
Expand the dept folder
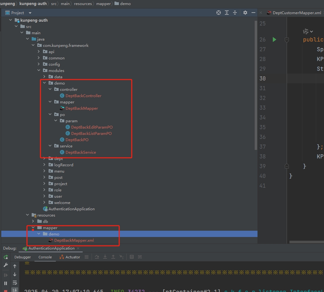tap(44, 159)
